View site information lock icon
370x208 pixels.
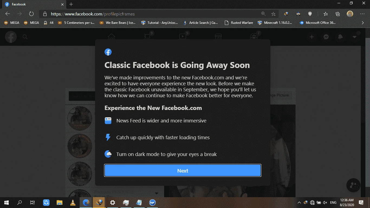(x=44, y=14)
